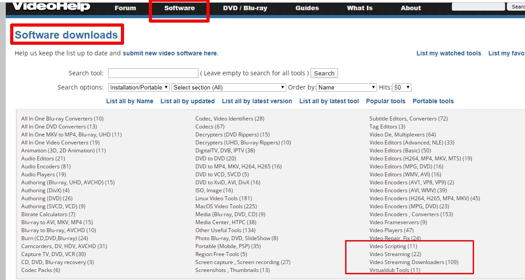Click the VideoHelp logo
The width and height of the screenshot is (525, 280).
[x=51, y=7]
